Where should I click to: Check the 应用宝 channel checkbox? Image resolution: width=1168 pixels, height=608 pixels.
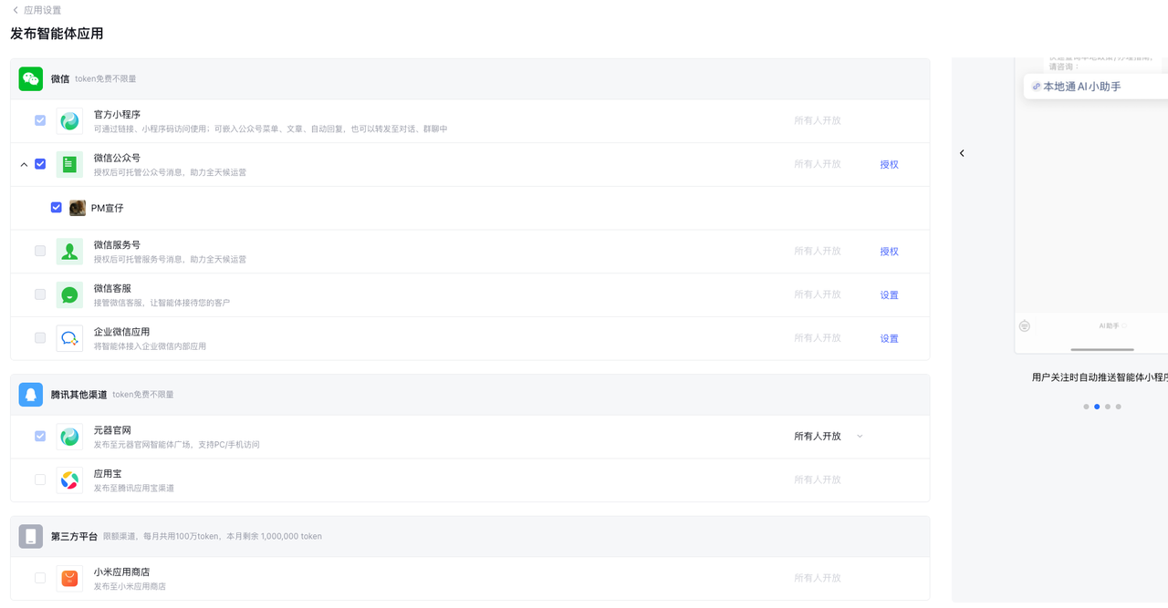click(40, 479)
